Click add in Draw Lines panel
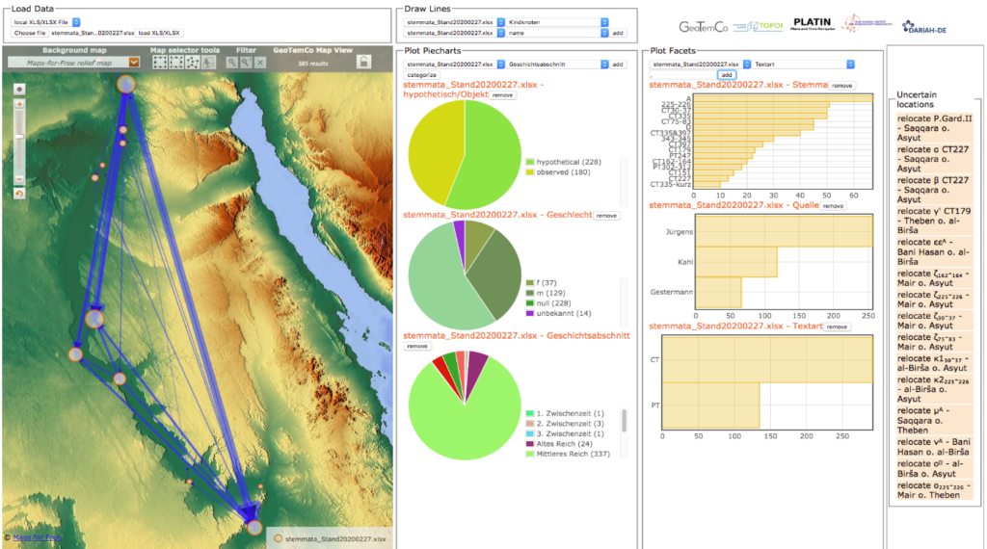The width and height of the screenshot is (987, 549). (x=618, y=33)
